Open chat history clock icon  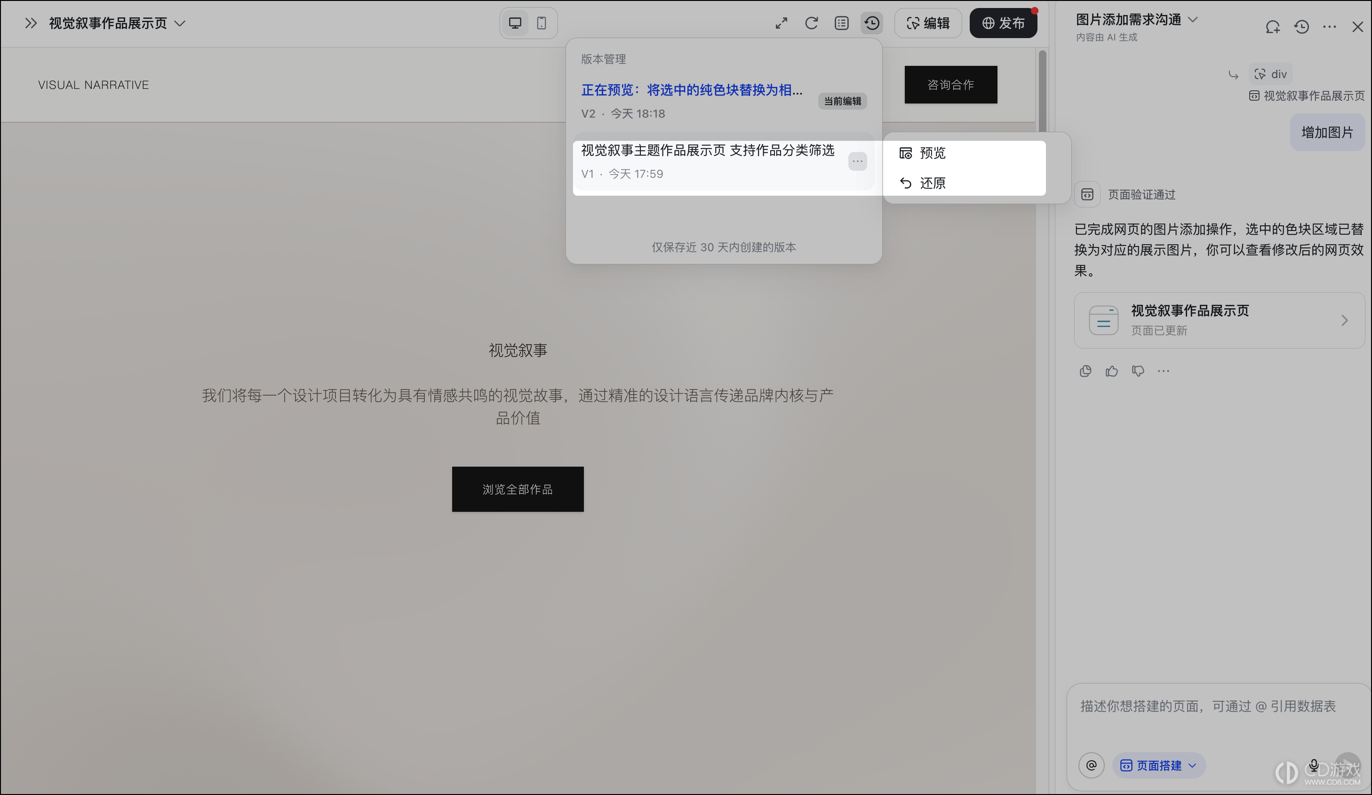[x=1302, y=27]
